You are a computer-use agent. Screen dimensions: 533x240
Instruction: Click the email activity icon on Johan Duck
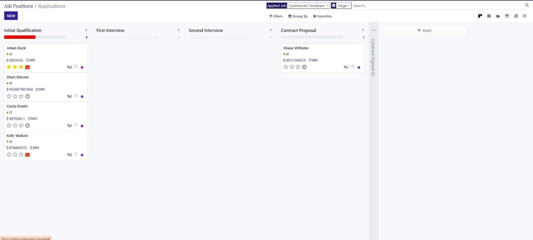(28, 67)
